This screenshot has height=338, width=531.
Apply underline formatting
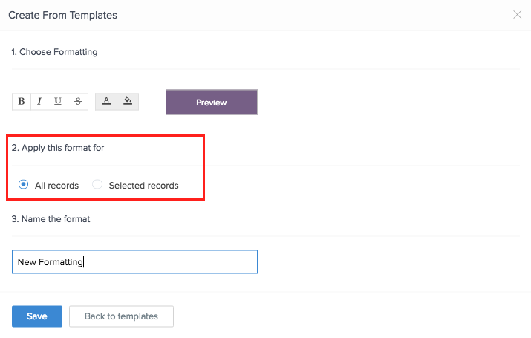[x=58, y=102]
